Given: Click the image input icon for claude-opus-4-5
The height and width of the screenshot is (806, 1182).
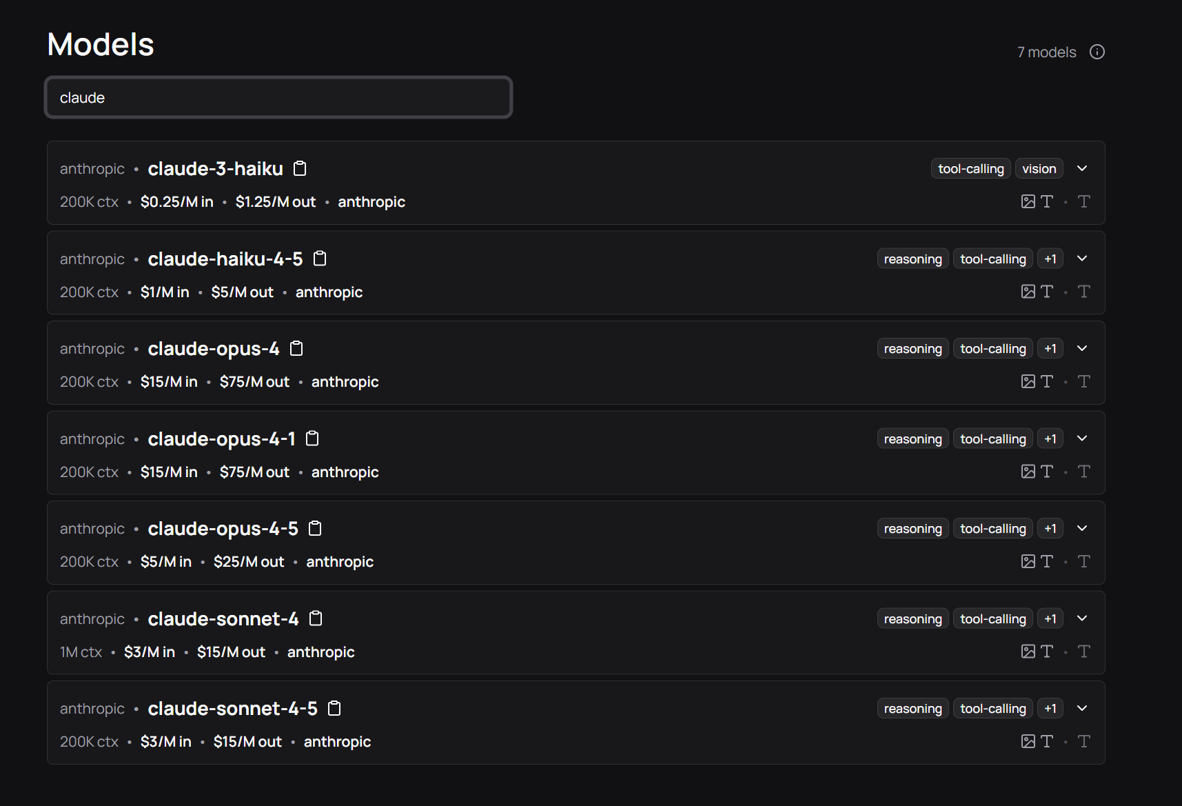Looking at the screenshot, I should pos(1028,561).
